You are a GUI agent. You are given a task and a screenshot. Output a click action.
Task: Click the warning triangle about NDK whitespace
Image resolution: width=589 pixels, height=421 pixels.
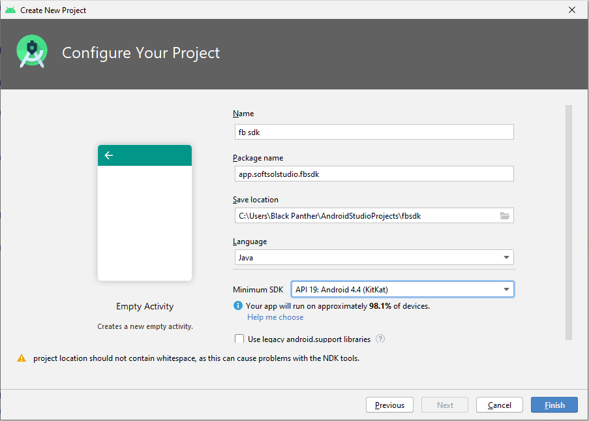(x=22, y=358)
